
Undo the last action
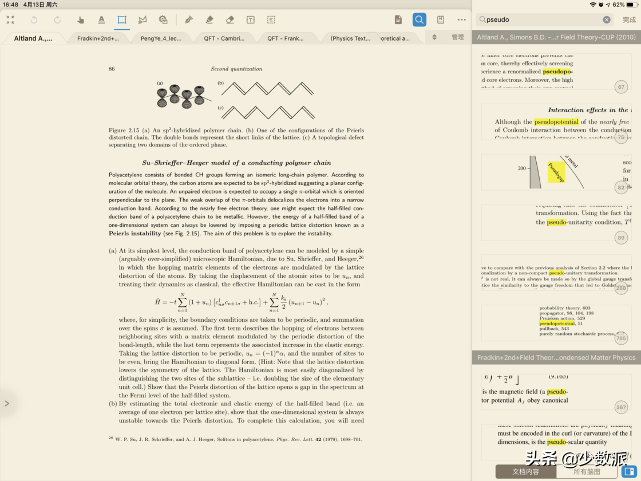click(x=34, y=19)
